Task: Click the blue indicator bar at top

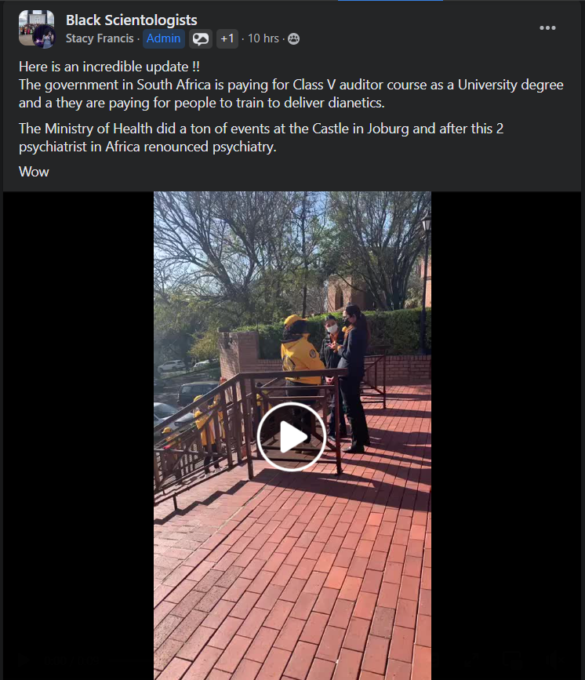Action: coord(391,1)
